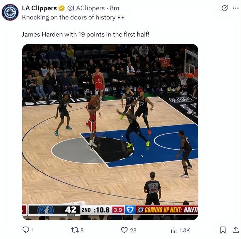
Task: Repost this tweet using retweet icon
Action: [x=75, y=230]
